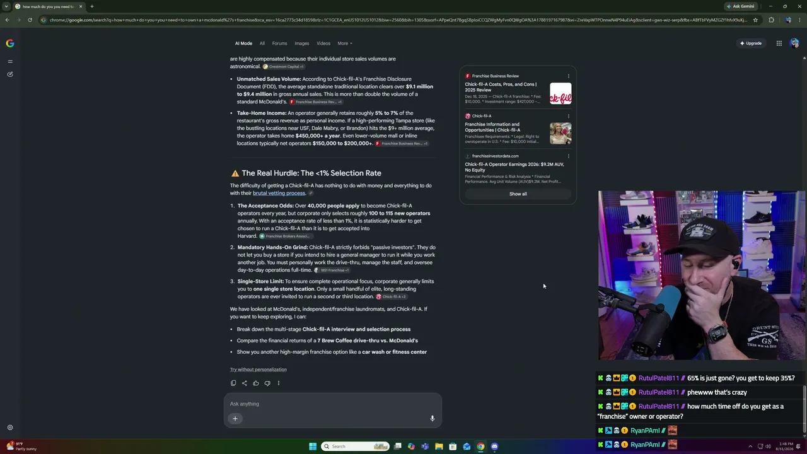Start a new AI Mode chat from the sidebar
Image resolution: width=807 pixels, height=454 pixels.
[x=9, y=74]
